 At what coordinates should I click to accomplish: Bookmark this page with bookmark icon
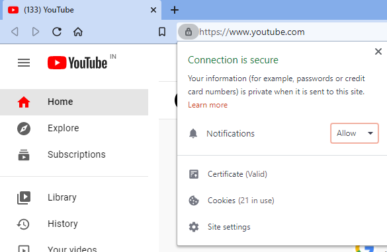(x=162, y=32)
